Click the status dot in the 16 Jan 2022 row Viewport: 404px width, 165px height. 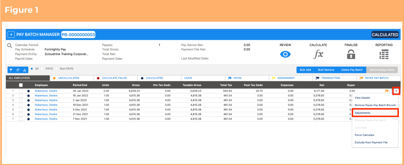[x=28, y=95]
